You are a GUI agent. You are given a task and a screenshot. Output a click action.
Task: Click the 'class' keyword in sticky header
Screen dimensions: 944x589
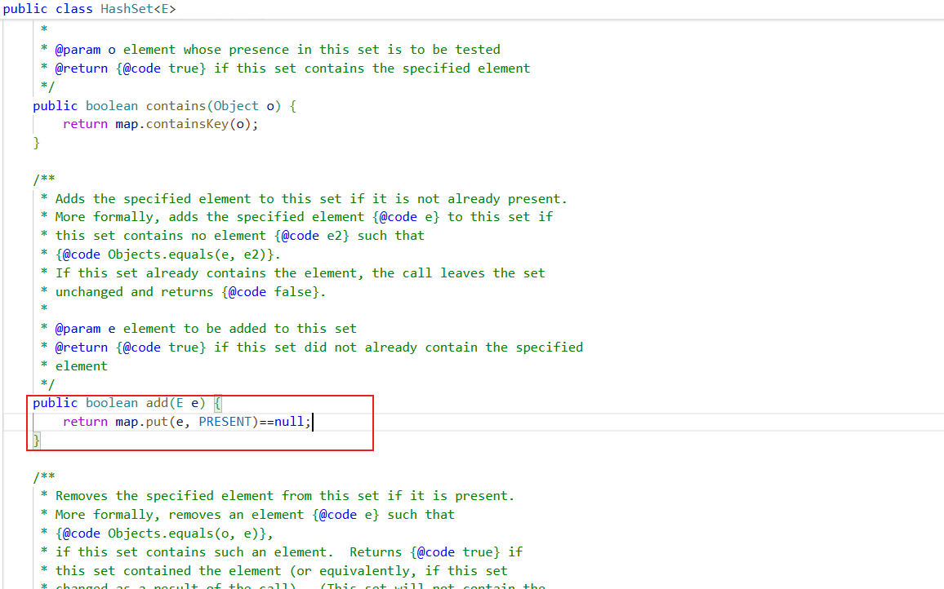pyautogui.click(x=74, y=9)
